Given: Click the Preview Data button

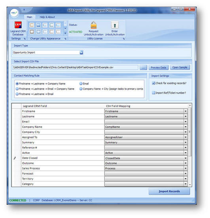Looking at the screenshot, I should 159,67.
